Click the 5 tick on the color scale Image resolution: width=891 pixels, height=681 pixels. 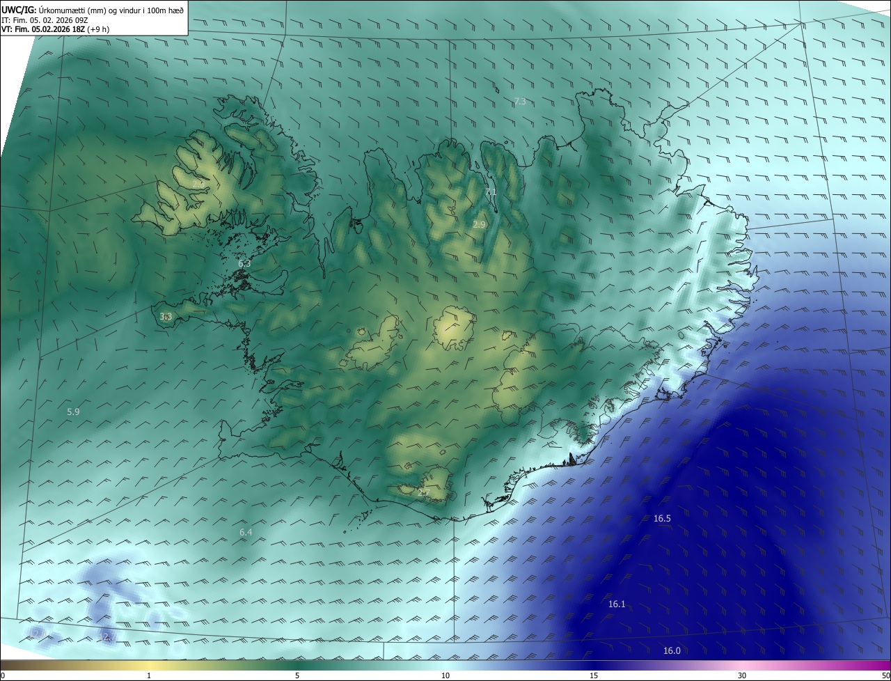[297, 675]
